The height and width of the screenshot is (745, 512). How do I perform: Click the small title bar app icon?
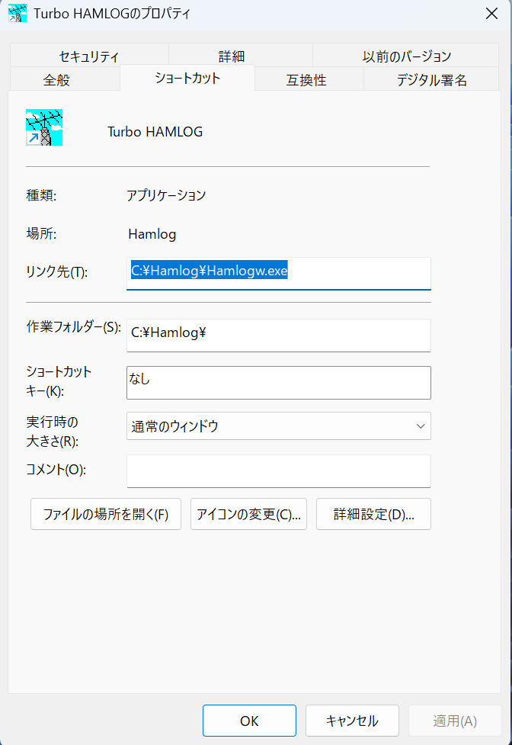coord(17,13)
